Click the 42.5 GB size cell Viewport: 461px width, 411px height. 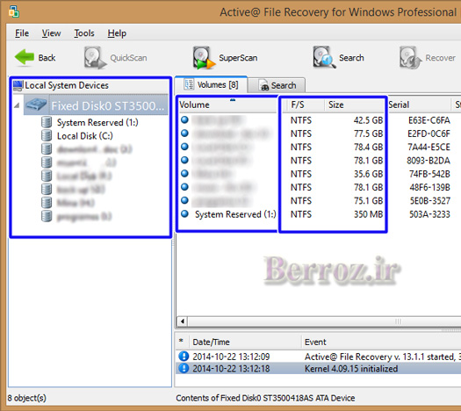tap(369, 120)
